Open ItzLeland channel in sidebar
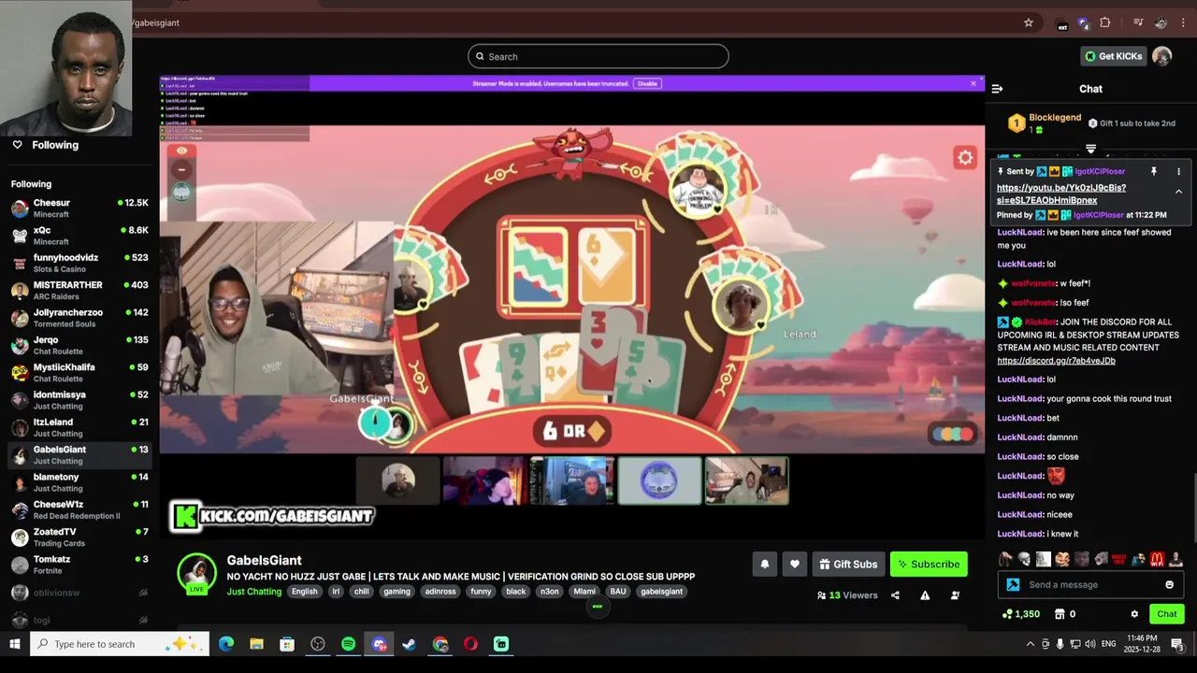 79,427
